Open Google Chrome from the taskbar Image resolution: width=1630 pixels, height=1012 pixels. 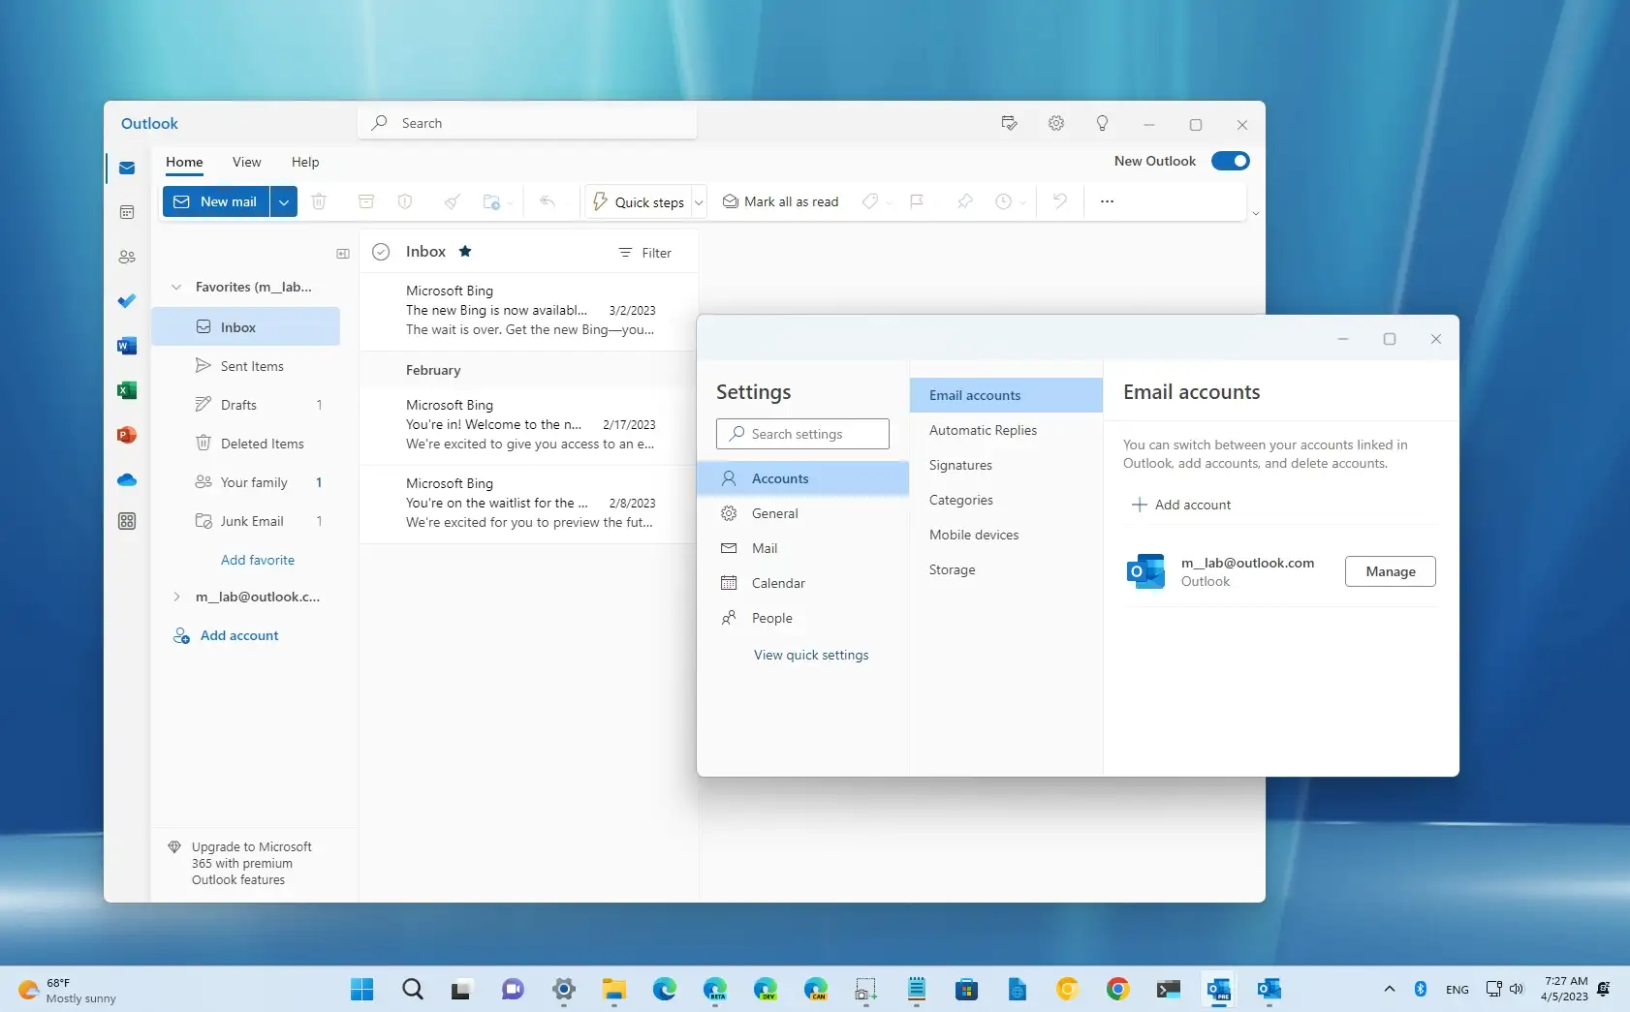pos(1118,989)
